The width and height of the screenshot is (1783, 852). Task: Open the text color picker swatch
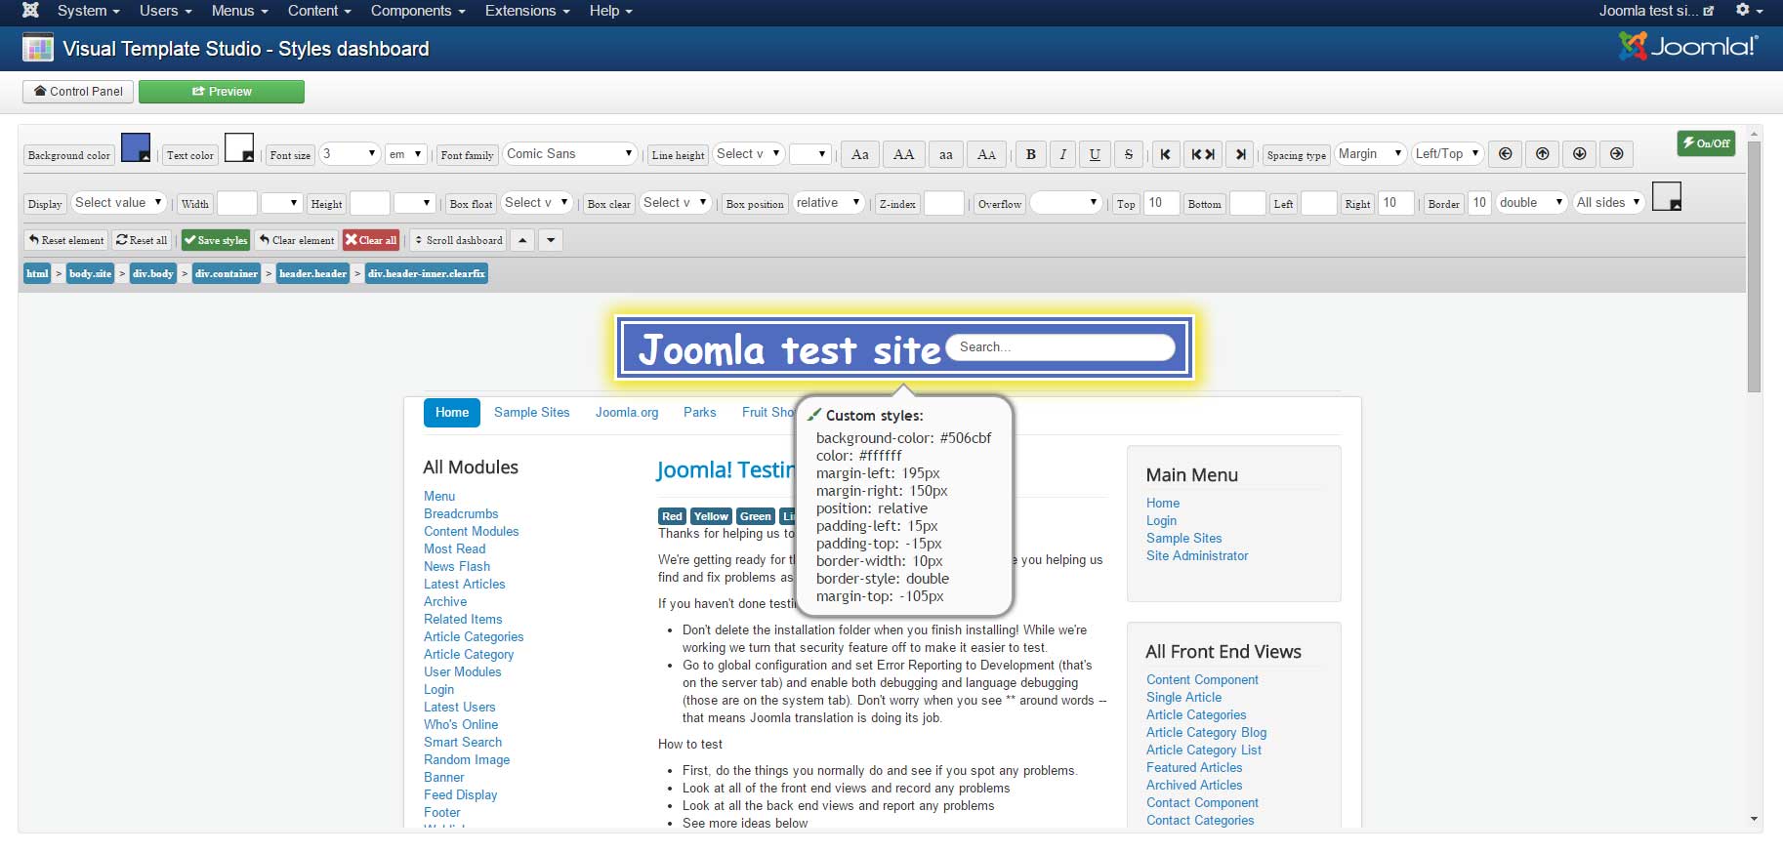point(239,148)
